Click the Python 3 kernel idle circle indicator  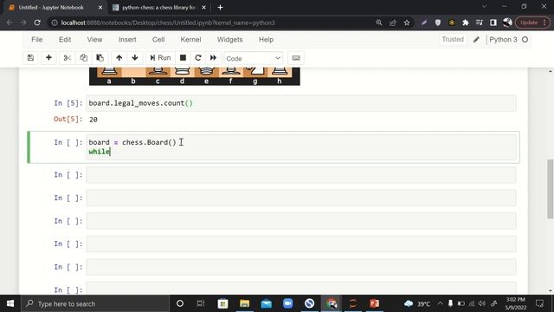pyautogui.click(x=525, y=40)
